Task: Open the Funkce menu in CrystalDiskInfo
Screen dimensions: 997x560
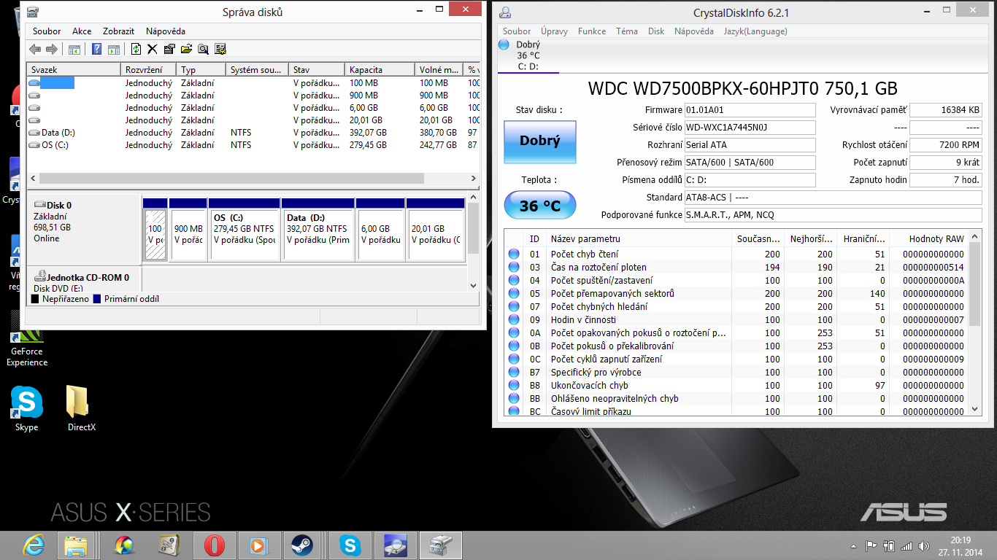Action: pyautogui.click(x=592, y=31)
